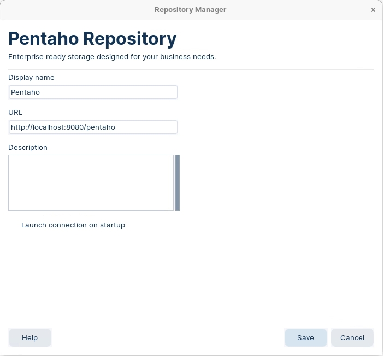Screen dimensions: 383x356
Task: Click the Enterprise ready storage subtitle
Action: point(112,57)
